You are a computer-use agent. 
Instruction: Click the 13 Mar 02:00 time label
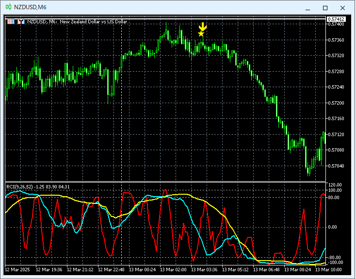173,270
